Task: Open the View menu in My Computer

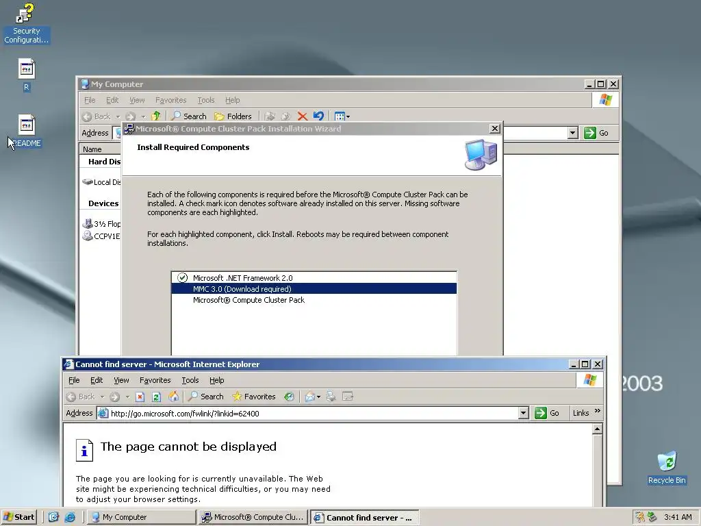Action: [x=137, y=100]
